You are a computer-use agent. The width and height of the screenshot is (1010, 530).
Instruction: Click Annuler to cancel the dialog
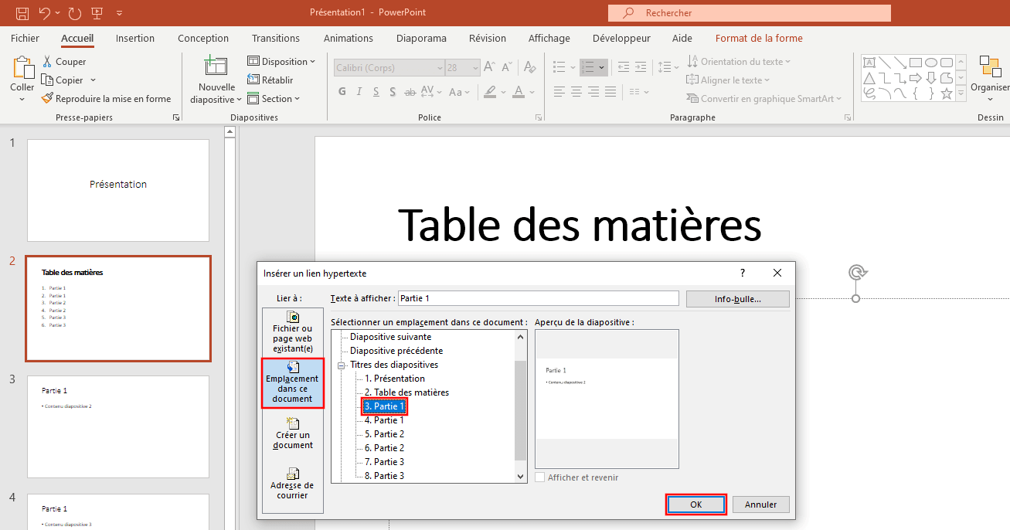[x=761, y=505]
